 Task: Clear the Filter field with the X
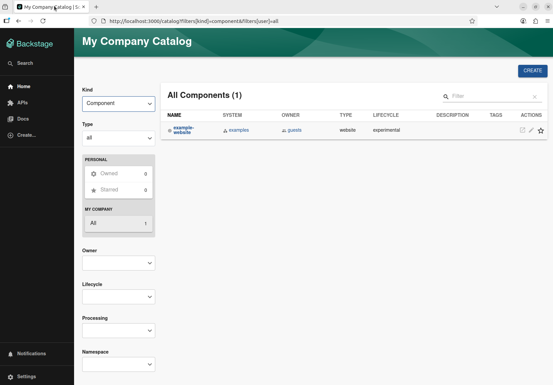[535, 97]
